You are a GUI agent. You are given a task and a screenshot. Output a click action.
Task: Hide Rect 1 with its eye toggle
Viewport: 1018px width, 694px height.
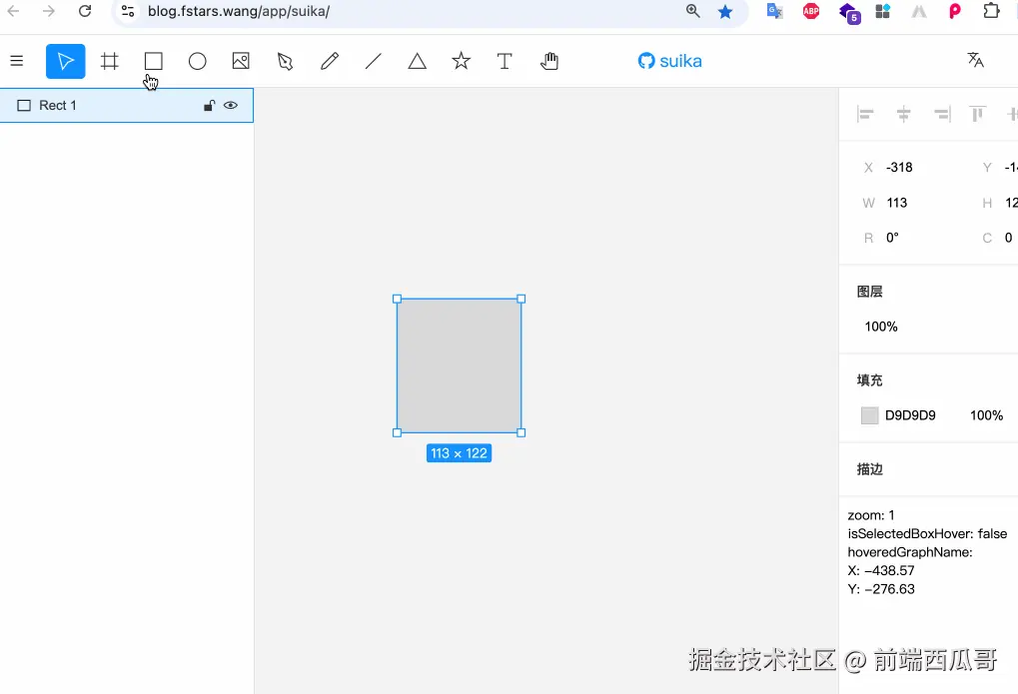pos(231,105)
